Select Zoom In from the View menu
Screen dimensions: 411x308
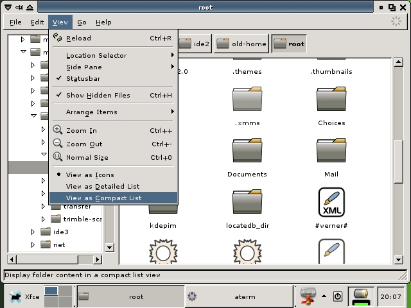[80, 131]
